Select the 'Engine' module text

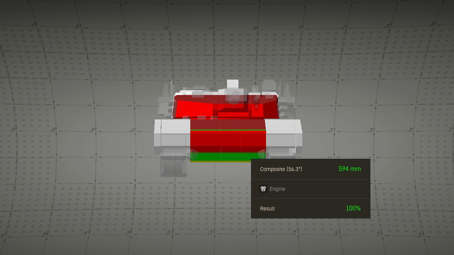[x=277, y=189]
